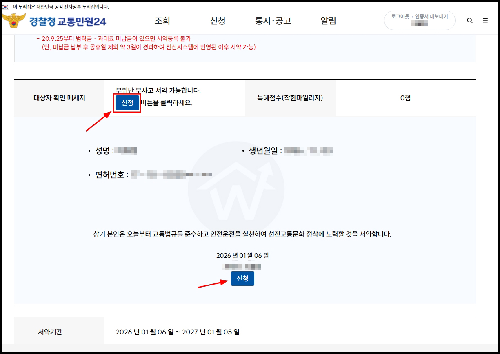Click the police emblem logo
The width and height of the screenshot is (500, 354).
14,20
